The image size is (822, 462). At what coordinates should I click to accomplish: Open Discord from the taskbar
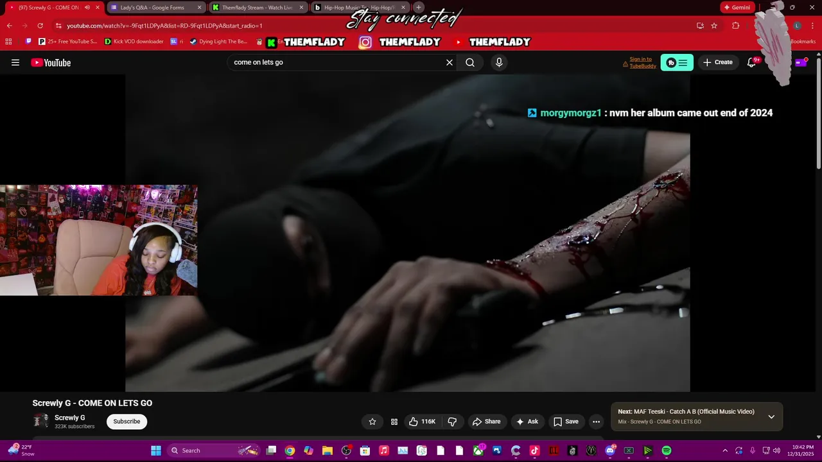610,450
